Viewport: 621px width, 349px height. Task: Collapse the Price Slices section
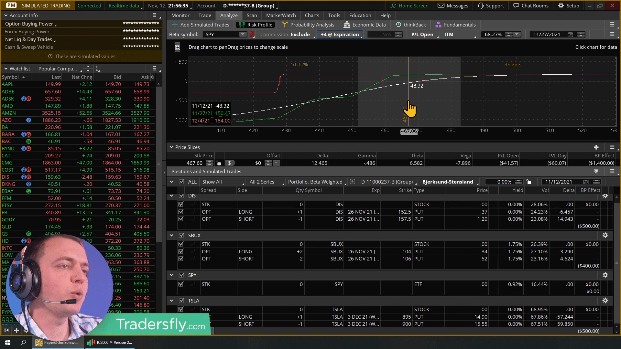tap(171, 147)
